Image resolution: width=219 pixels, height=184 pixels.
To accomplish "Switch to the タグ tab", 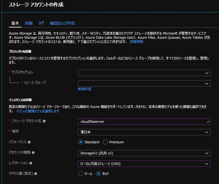I will 41,23.
